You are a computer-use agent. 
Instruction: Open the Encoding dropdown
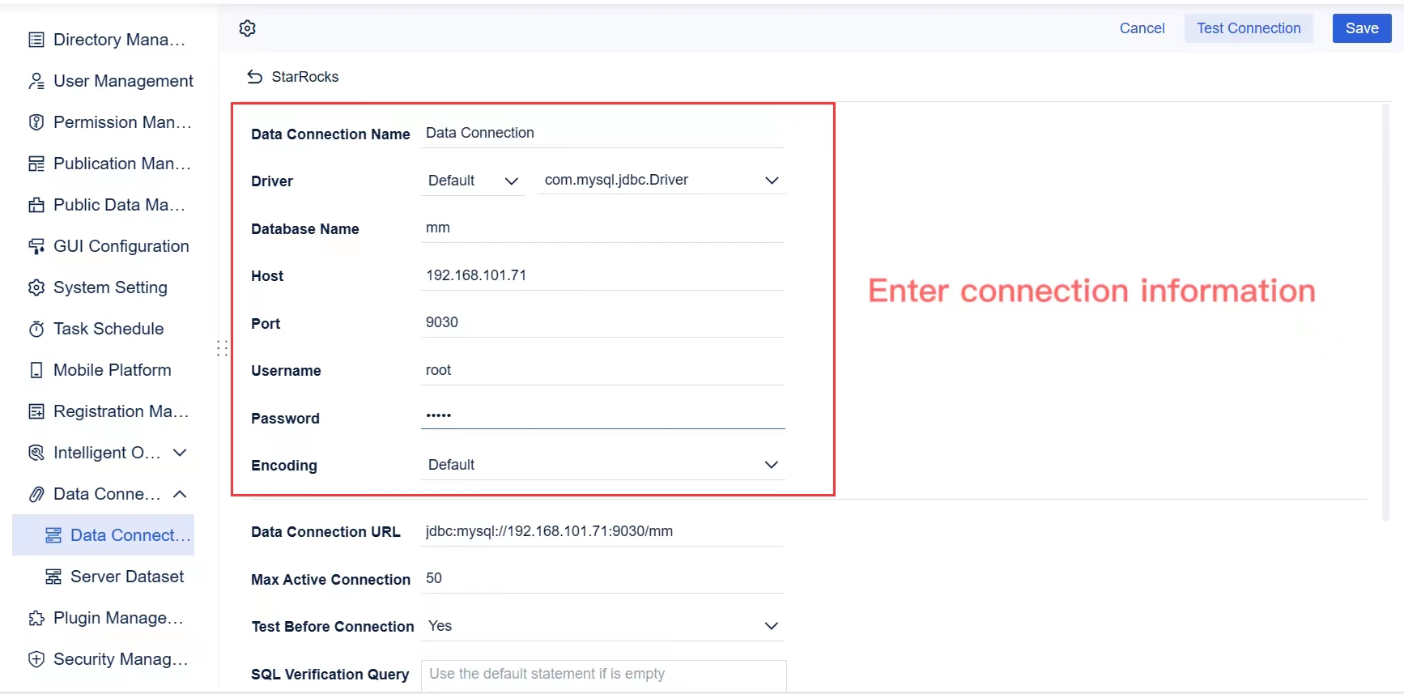pos(602,465)
